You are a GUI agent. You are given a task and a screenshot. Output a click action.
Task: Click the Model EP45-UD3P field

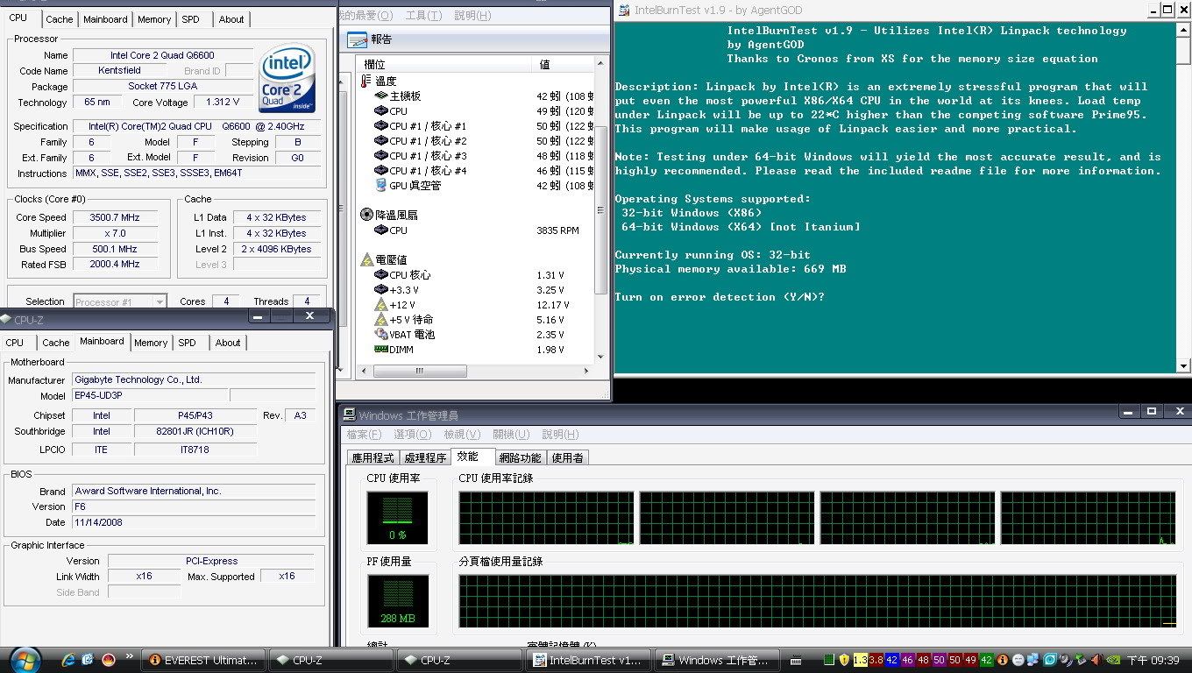pyautogui.click(x=150, y=396)
